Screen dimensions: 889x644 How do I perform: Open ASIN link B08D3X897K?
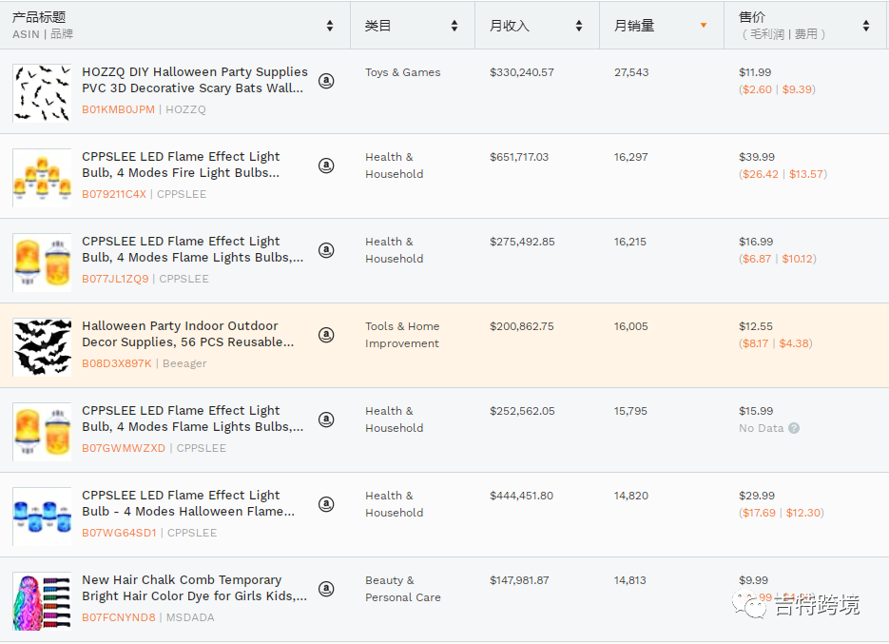tap(117, 363)
